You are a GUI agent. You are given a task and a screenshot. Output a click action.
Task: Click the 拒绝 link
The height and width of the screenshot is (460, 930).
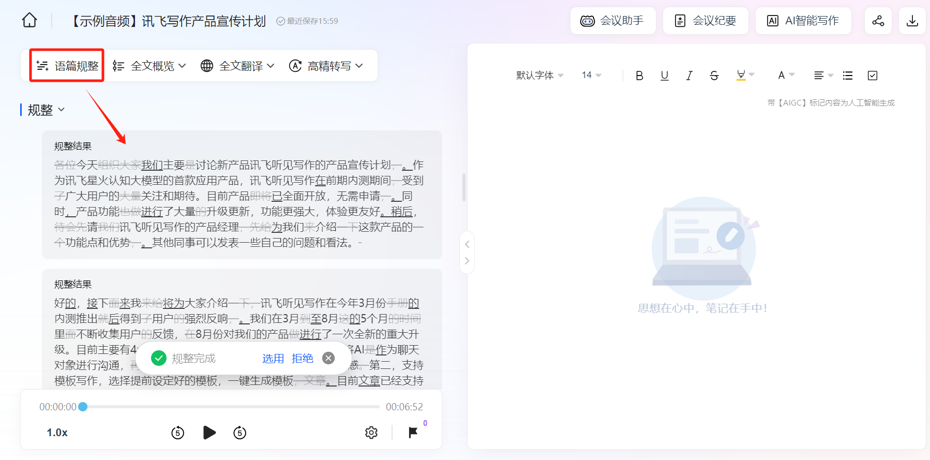point(303,359)
